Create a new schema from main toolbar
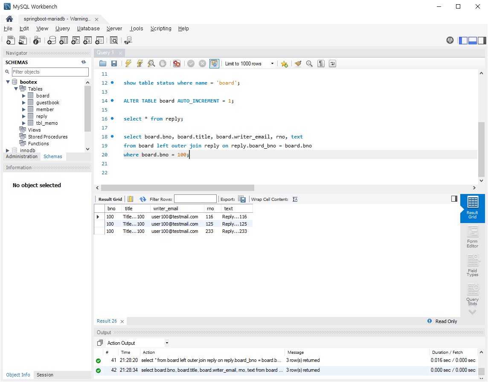 click(52, 41)
